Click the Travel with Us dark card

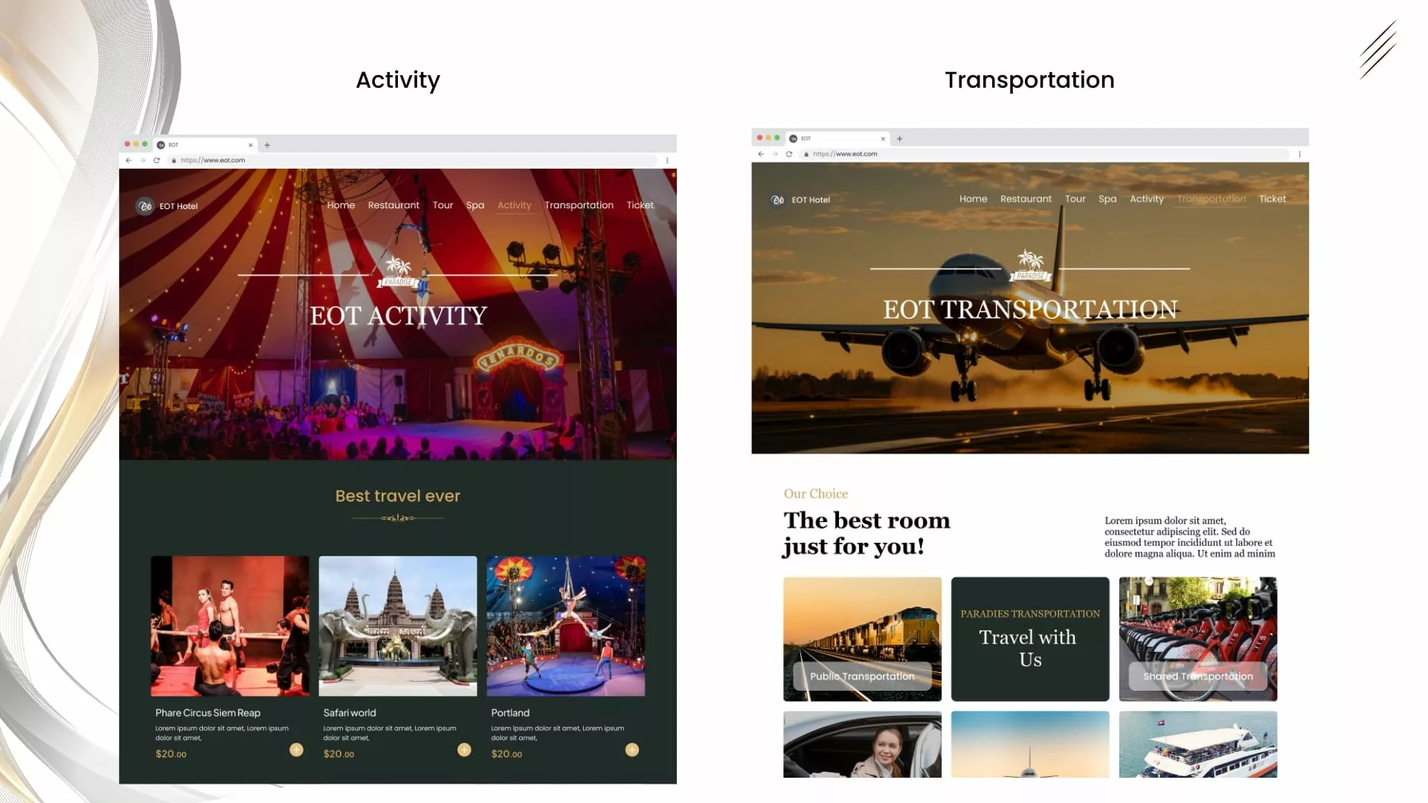1029,639
